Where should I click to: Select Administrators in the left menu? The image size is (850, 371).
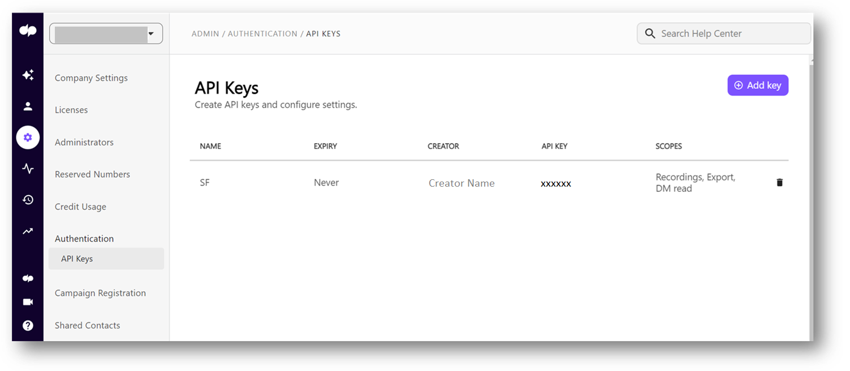point(84,143)
